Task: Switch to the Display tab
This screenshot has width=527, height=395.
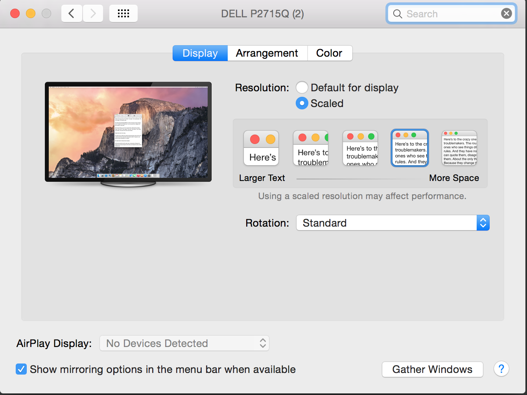Action: click(200, 53)
